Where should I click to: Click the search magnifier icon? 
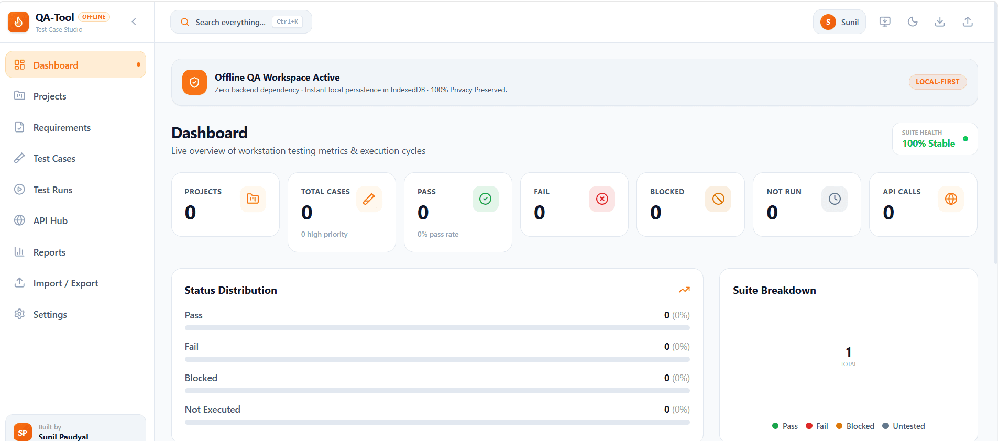click(184, 22)
